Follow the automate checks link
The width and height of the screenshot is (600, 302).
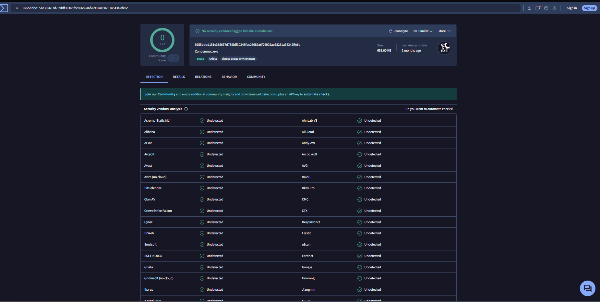[x=317, y=94]
